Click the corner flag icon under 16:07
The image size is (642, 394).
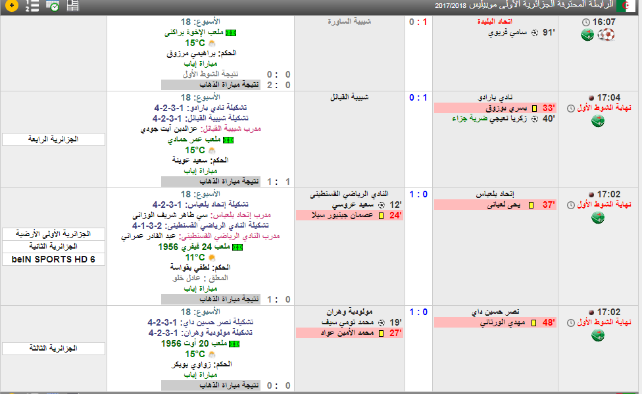coord(587,35)
